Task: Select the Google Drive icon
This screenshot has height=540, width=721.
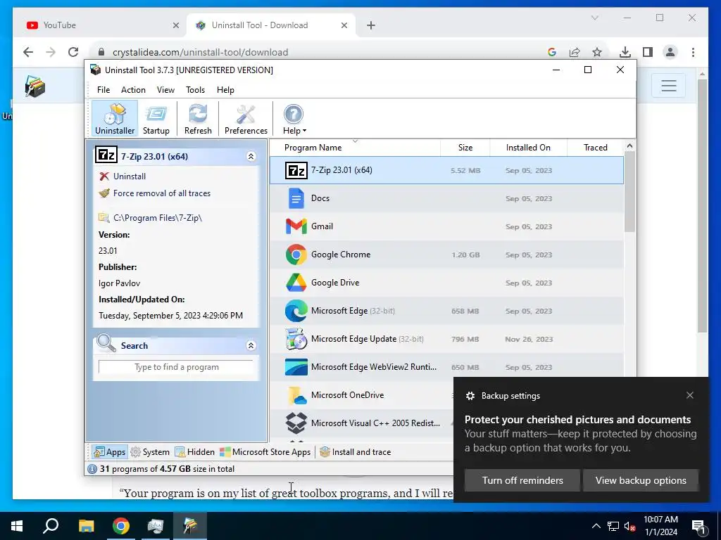Action: tap(296, 283)
